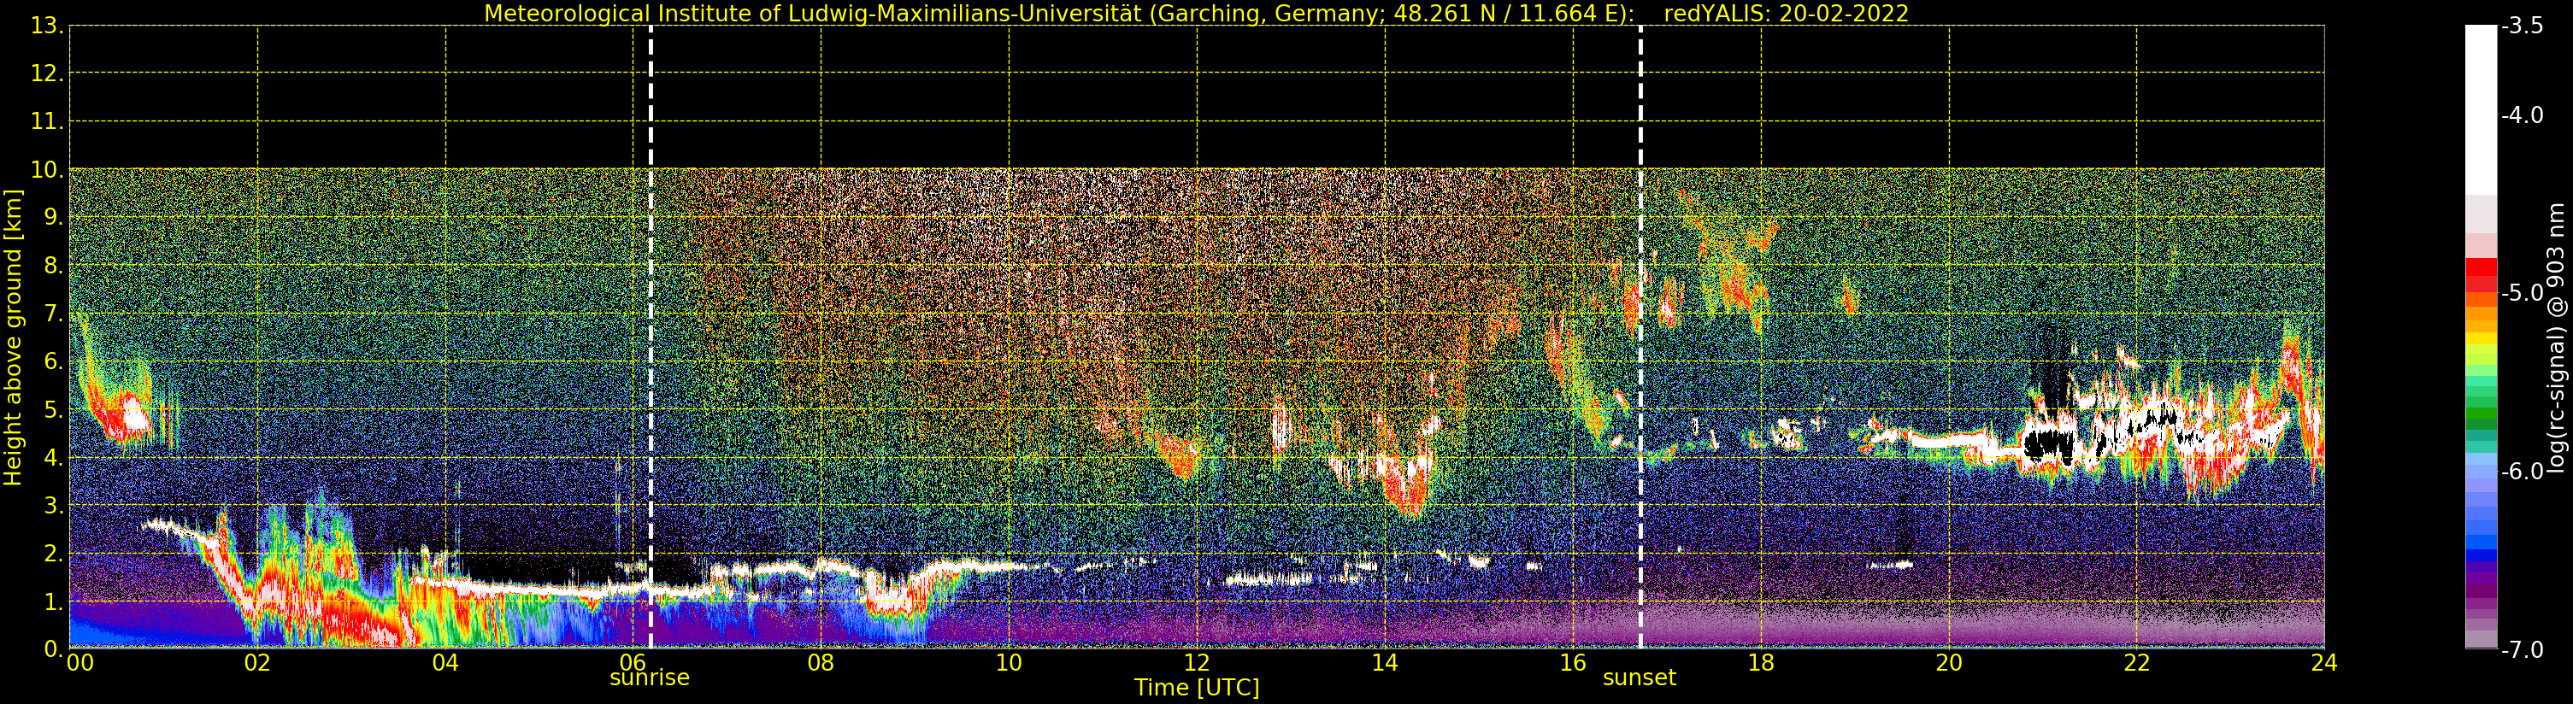Select the "12" time-axis tick label
The image size is (2573, 704).
point(1197,662)
